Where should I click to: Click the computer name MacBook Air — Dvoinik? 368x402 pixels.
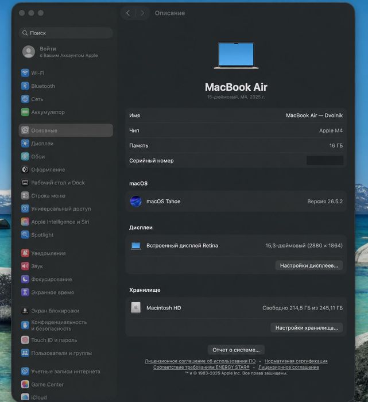click(x=314, y=115)
